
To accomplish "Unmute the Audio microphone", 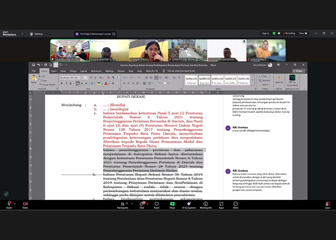I will click(9, 205).
